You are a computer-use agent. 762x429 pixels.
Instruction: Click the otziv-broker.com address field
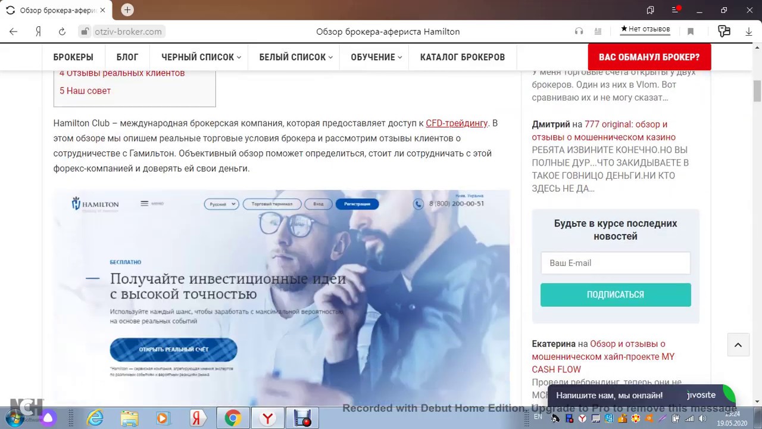128,32
